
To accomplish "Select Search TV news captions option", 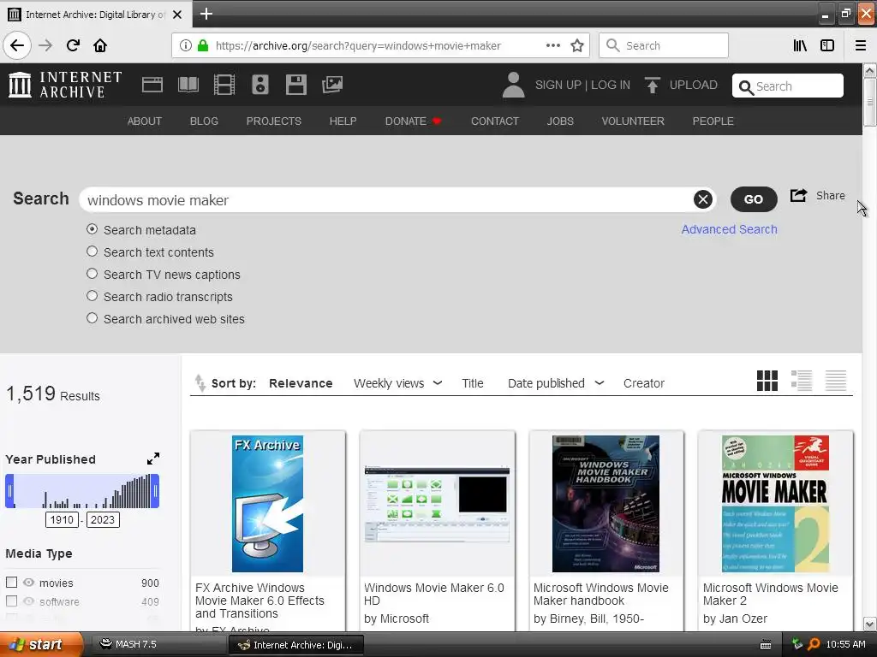I will click(x=92, y=274).
